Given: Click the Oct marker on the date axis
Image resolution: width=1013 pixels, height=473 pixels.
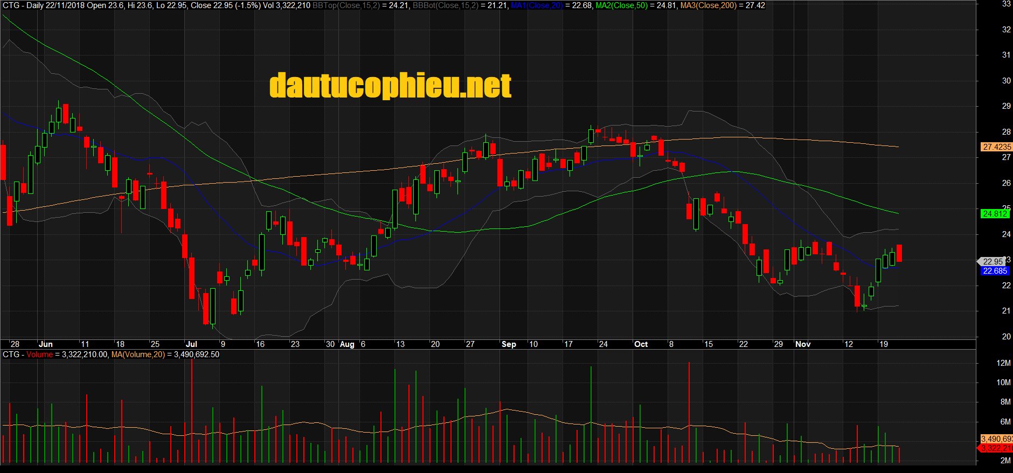Looking at the screenshot, I should 641,344.
